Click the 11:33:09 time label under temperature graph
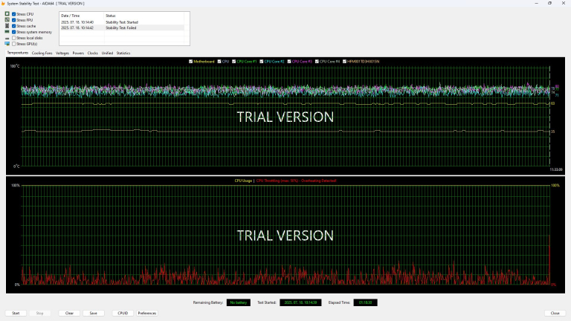Viewport: 571px width, 321px height. pos(555,169)
